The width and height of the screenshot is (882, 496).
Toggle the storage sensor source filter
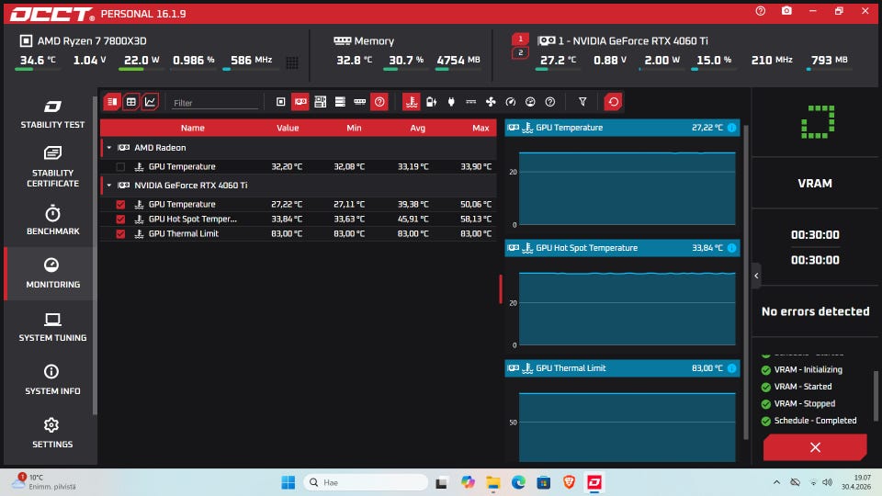[x=340, y=102]
